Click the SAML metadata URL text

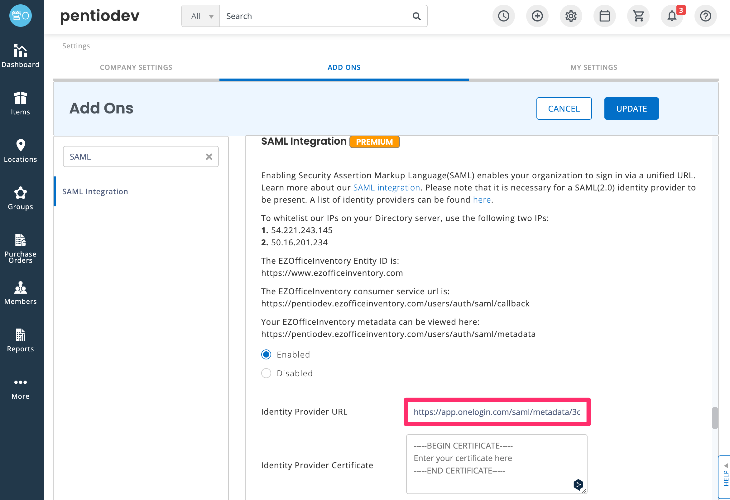pyautogui.click(x=398, y=334)
